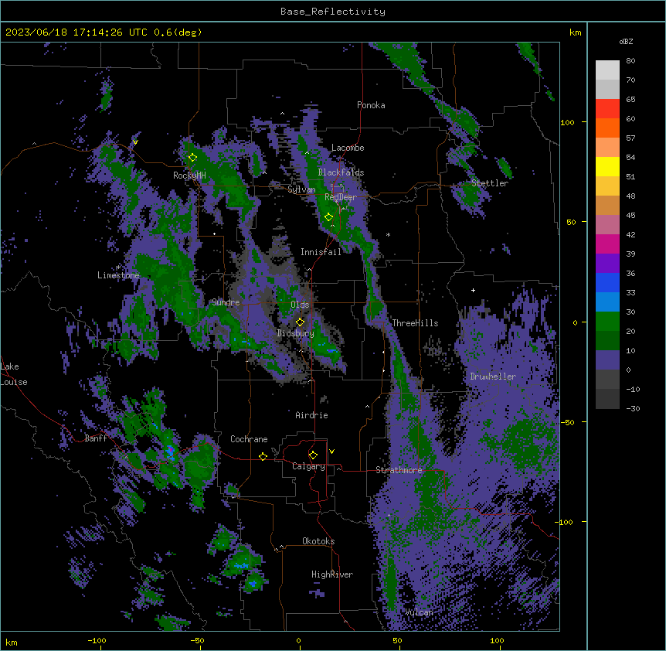Screen dimensions: 666x651
Task: Click the Limestone label
Action: click(118, 275)
